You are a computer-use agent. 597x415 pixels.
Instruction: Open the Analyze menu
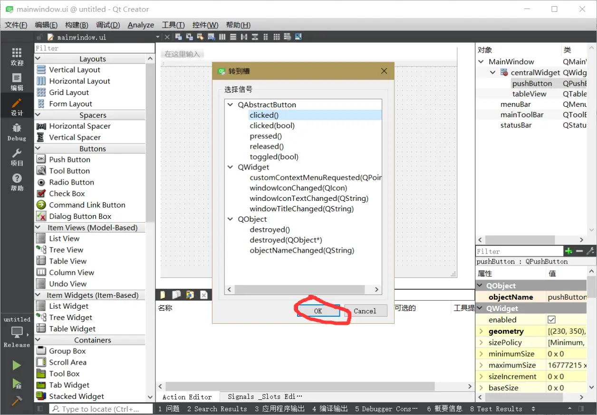[141, 25]
